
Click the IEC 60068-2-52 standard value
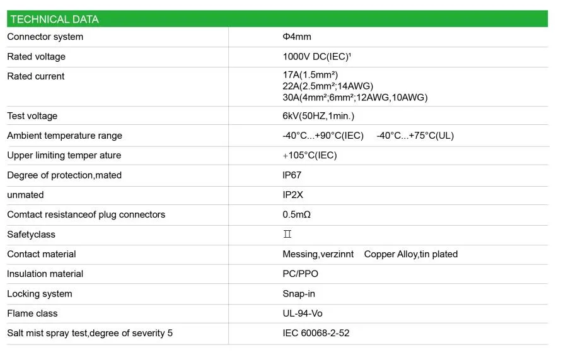pos(316,333)
